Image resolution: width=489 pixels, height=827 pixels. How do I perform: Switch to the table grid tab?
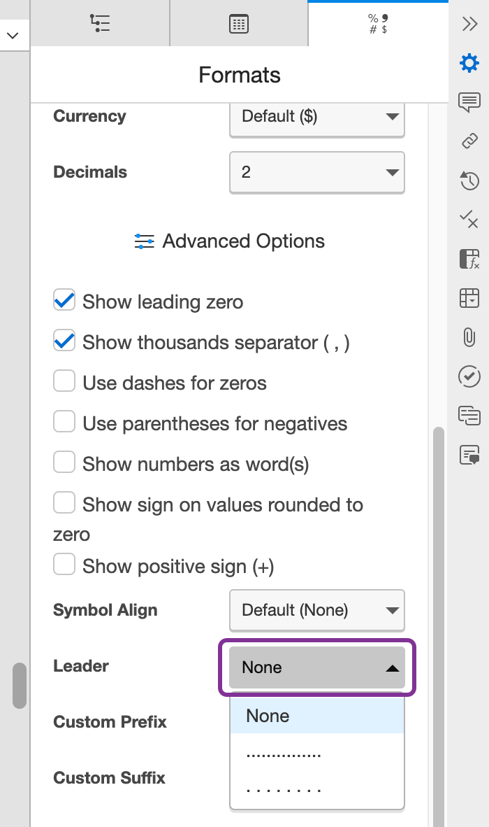(238, 23)
